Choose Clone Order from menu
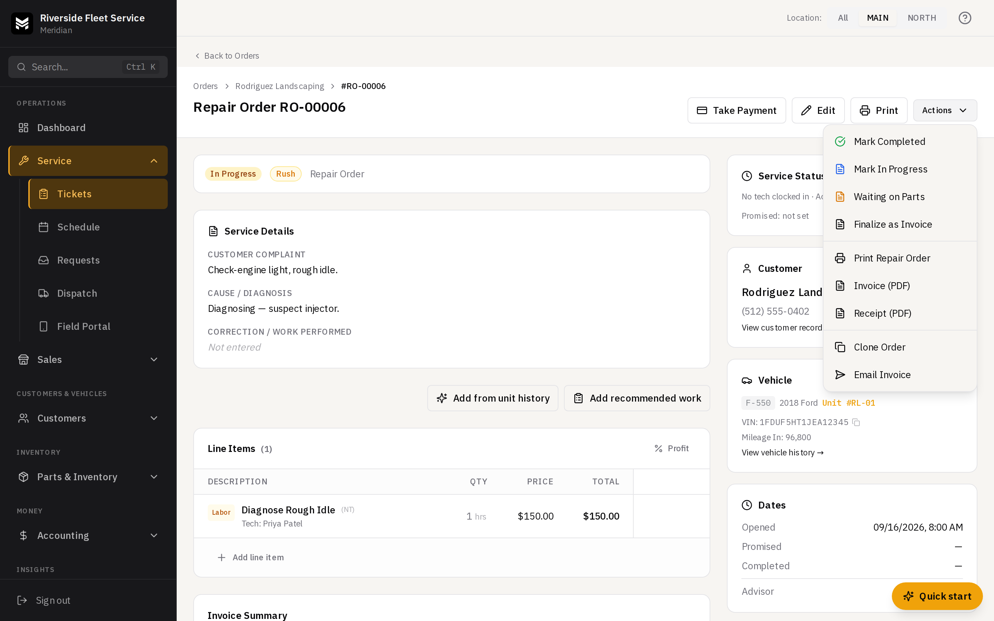Viewport: 994px width, 621px height. [899, 347]
